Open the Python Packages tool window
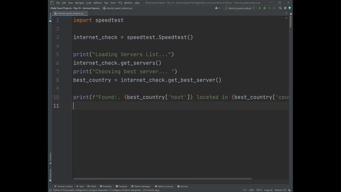This screenshot has width=341, height=192. pyautogui.click(x=141, y=186)
